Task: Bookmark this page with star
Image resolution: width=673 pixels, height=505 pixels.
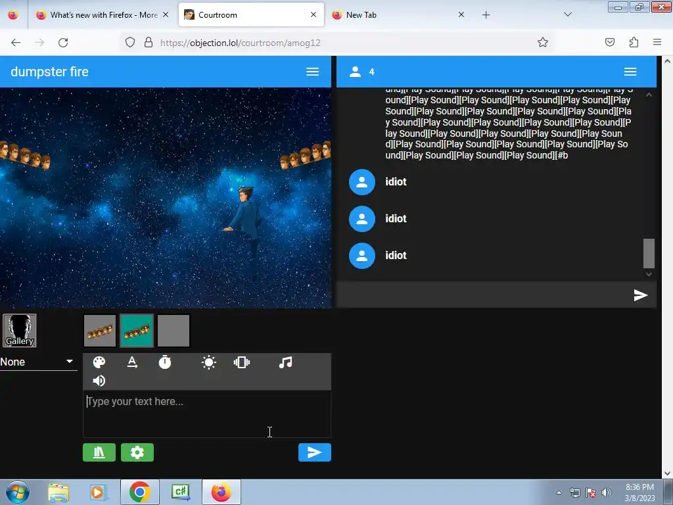Action: (542, 43)
